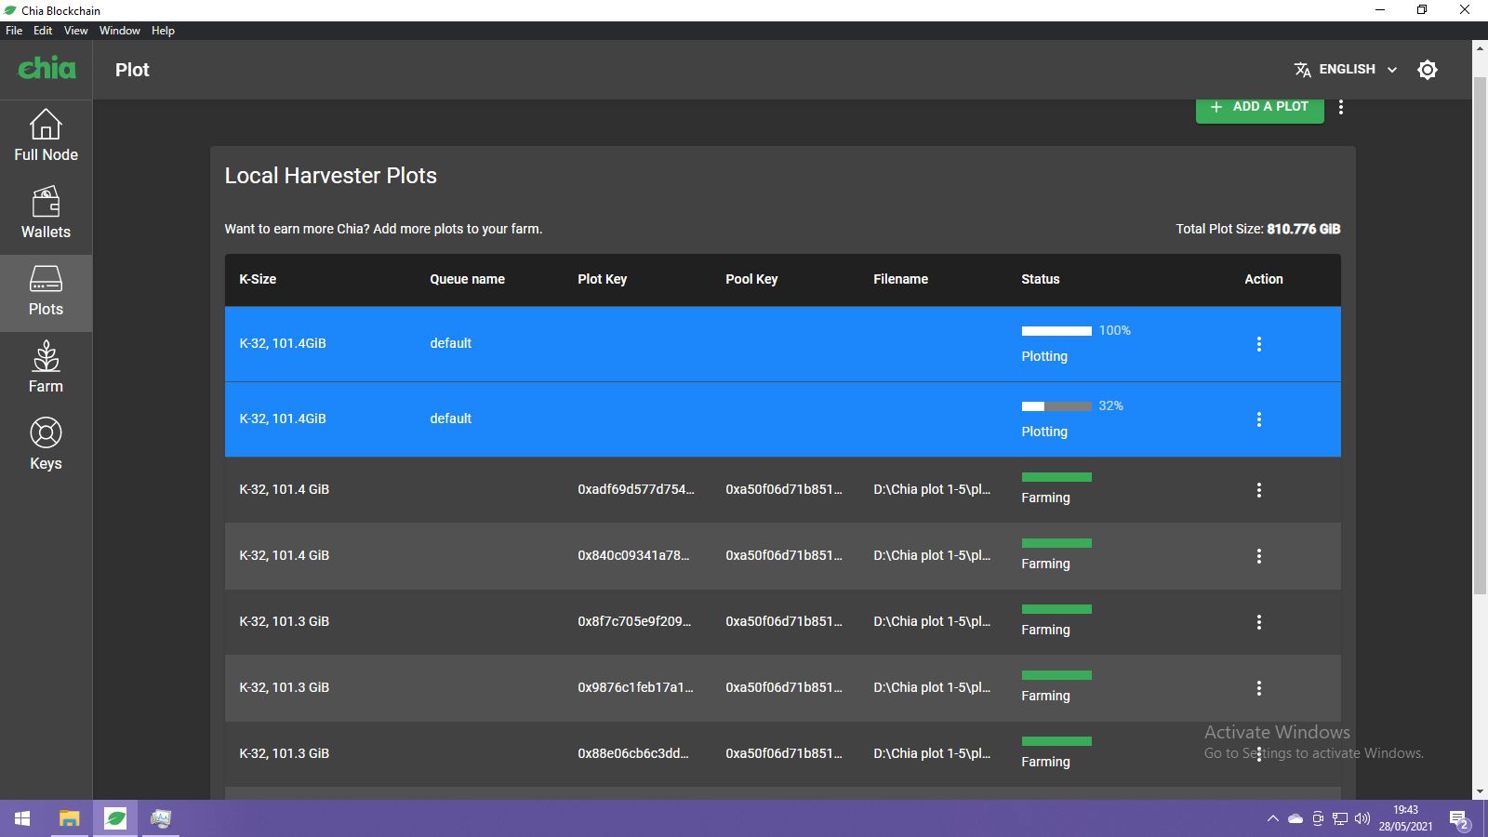
Task: Click the translate language icon
Action: pyautogui.click(x=1302, y=70)
